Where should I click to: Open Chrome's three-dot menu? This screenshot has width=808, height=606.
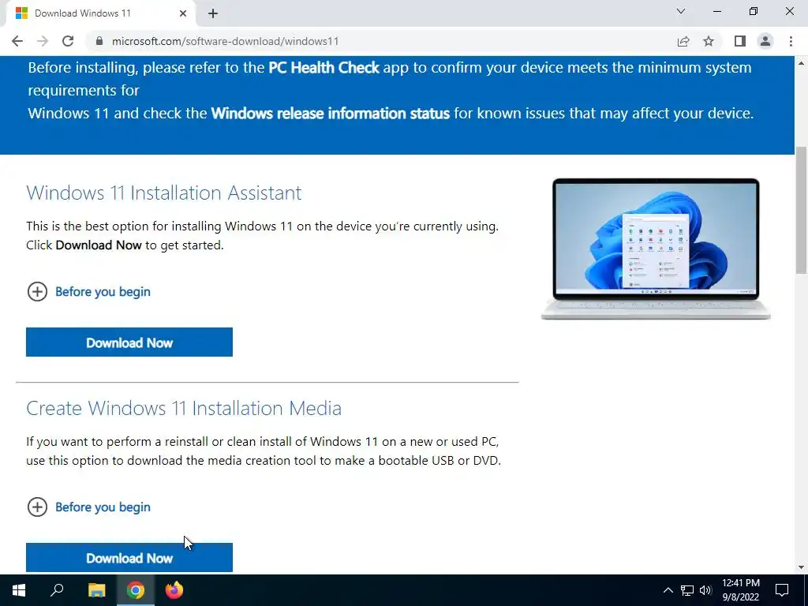coord(791,41)
